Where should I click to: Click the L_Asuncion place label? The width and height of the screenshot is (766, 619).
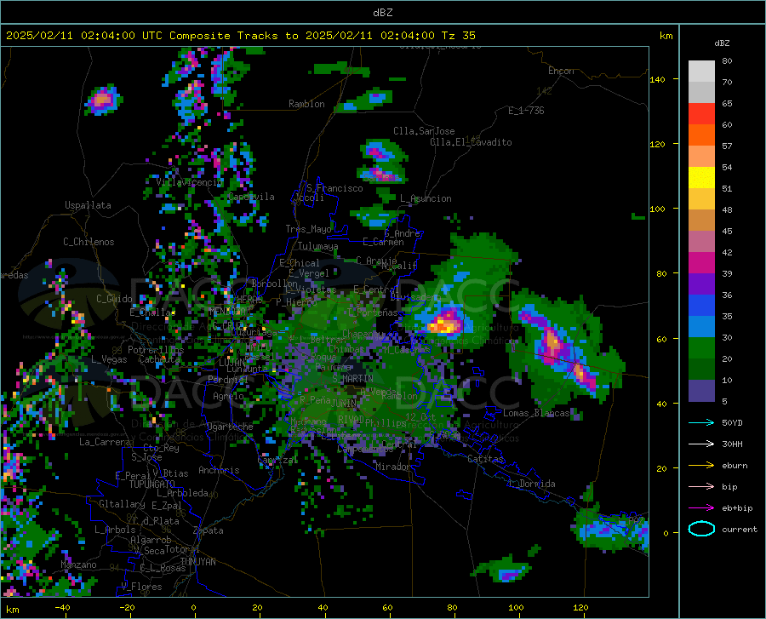tap(426, 198)
